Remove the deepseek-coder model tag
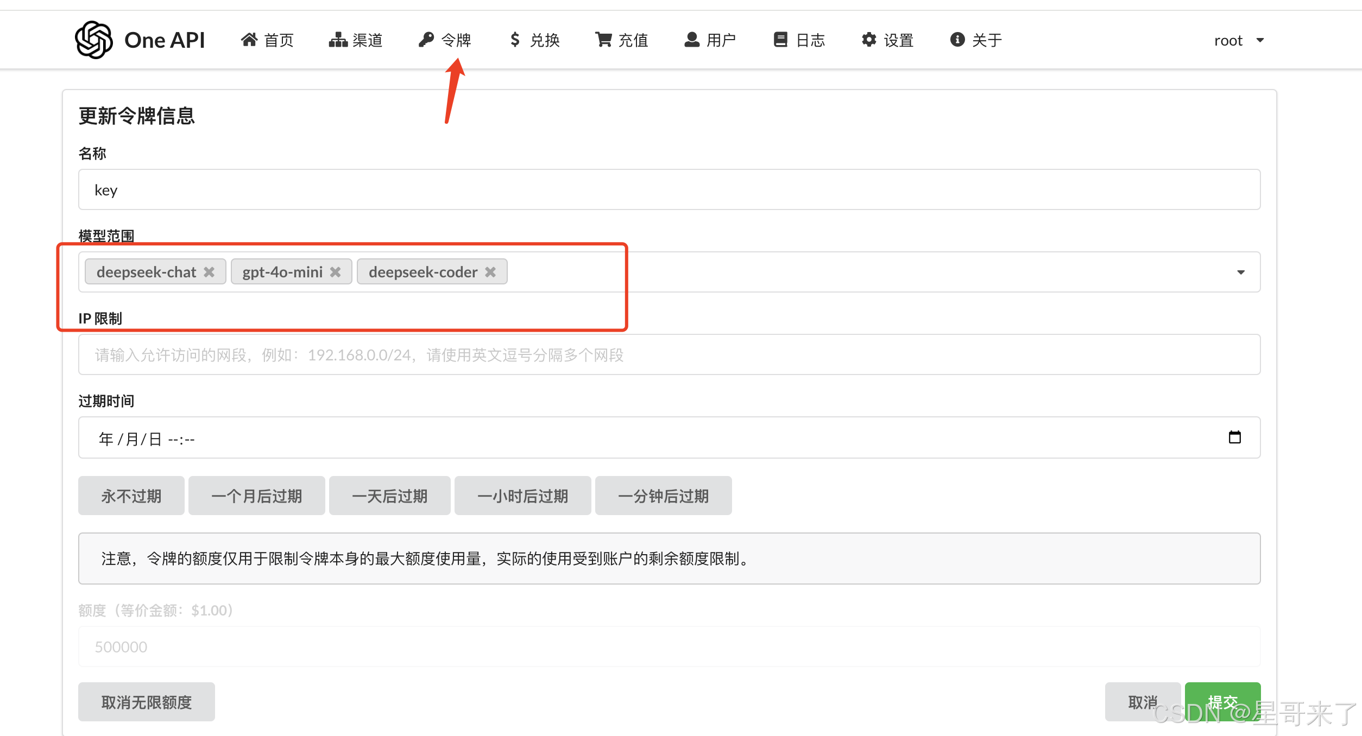 pos(490,272)
